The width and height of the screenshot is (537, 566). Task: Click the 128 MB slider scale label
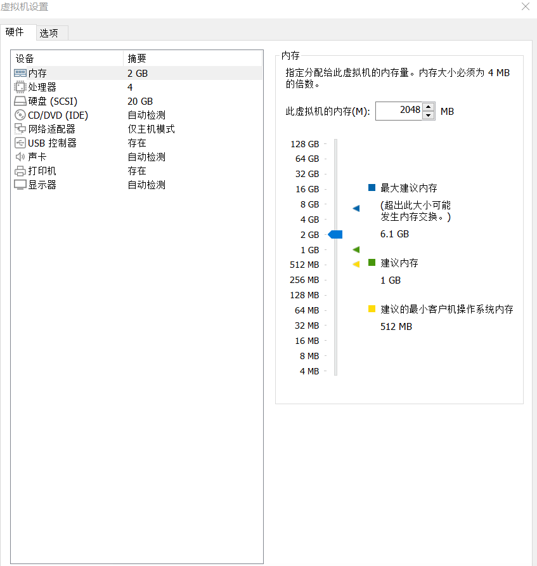pyautogui.click(x=304, y=295)
